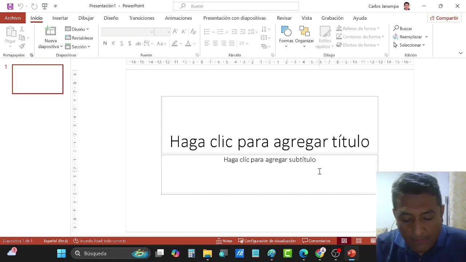Toggle align left paragraph

click(207, 43)
